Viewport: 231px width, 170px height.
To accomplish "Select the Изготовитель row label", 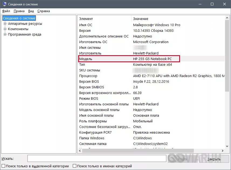I will coord(90,53).
